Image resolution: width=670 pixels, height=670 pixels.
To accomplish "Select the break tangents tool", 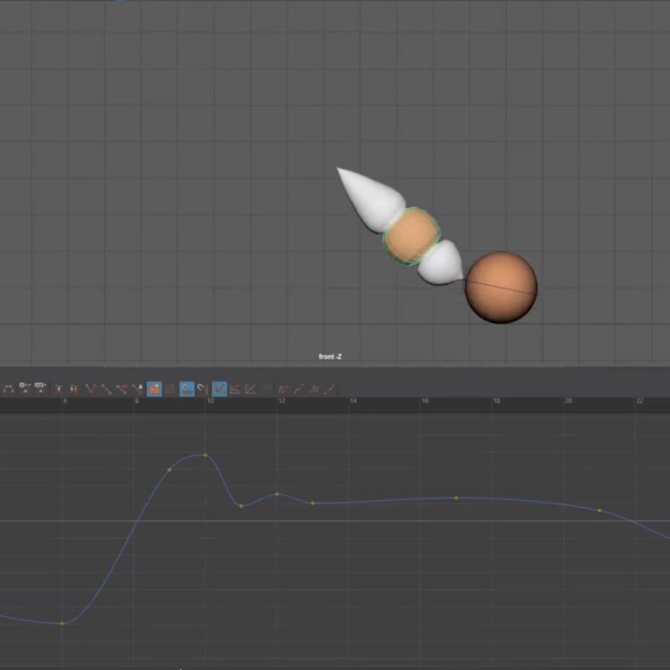I will [x=90, y=389].
